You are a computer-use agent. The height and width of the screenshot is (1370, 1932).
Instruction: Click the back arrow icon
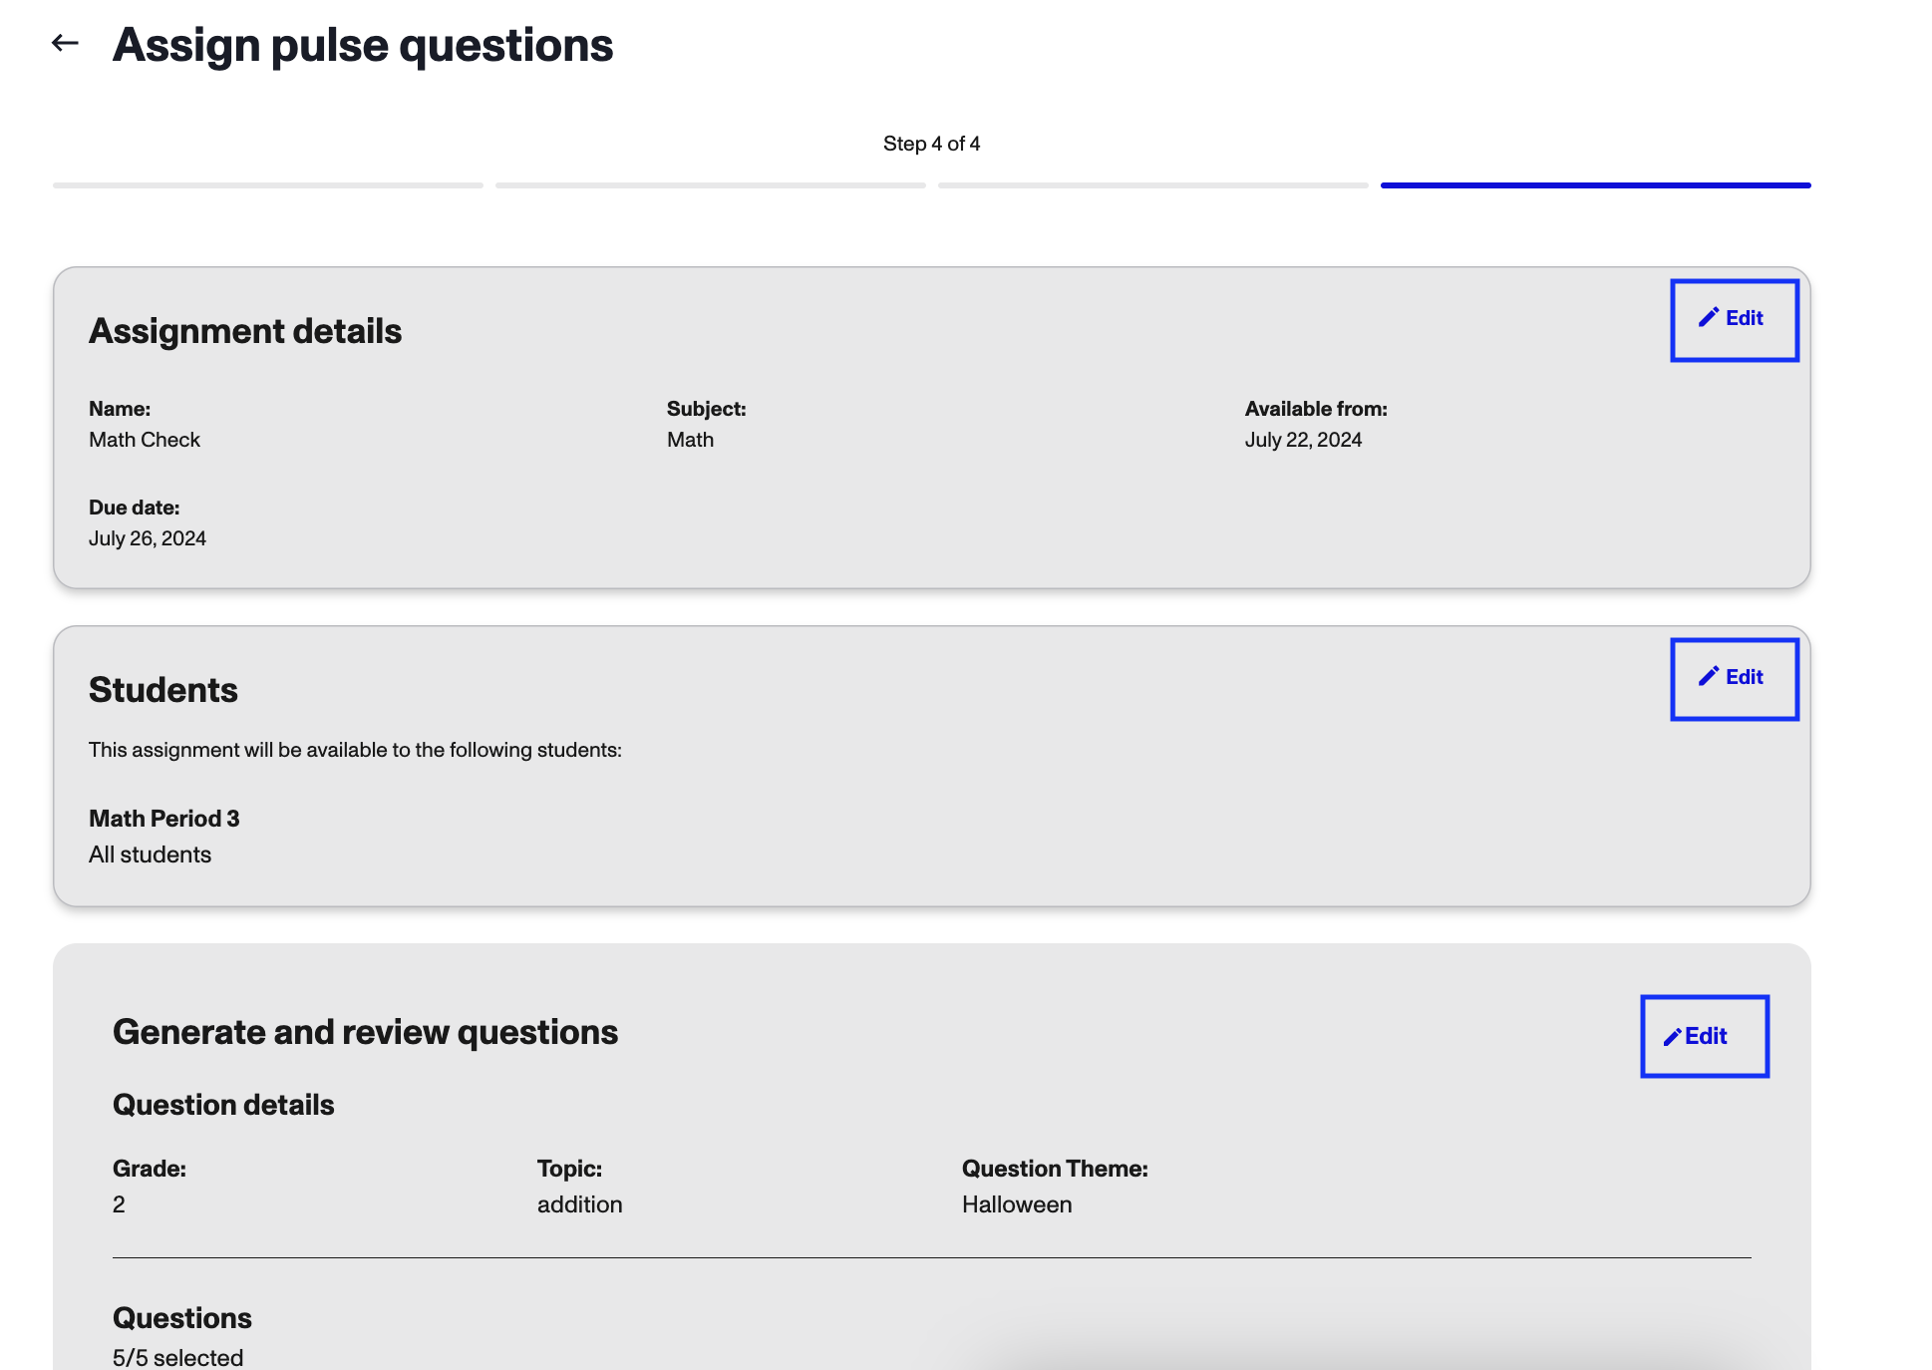pos(65,43)
